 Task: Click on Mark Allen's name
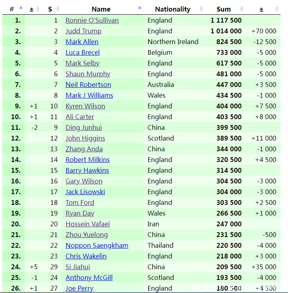pyautogui.click(x=82, y=42)
